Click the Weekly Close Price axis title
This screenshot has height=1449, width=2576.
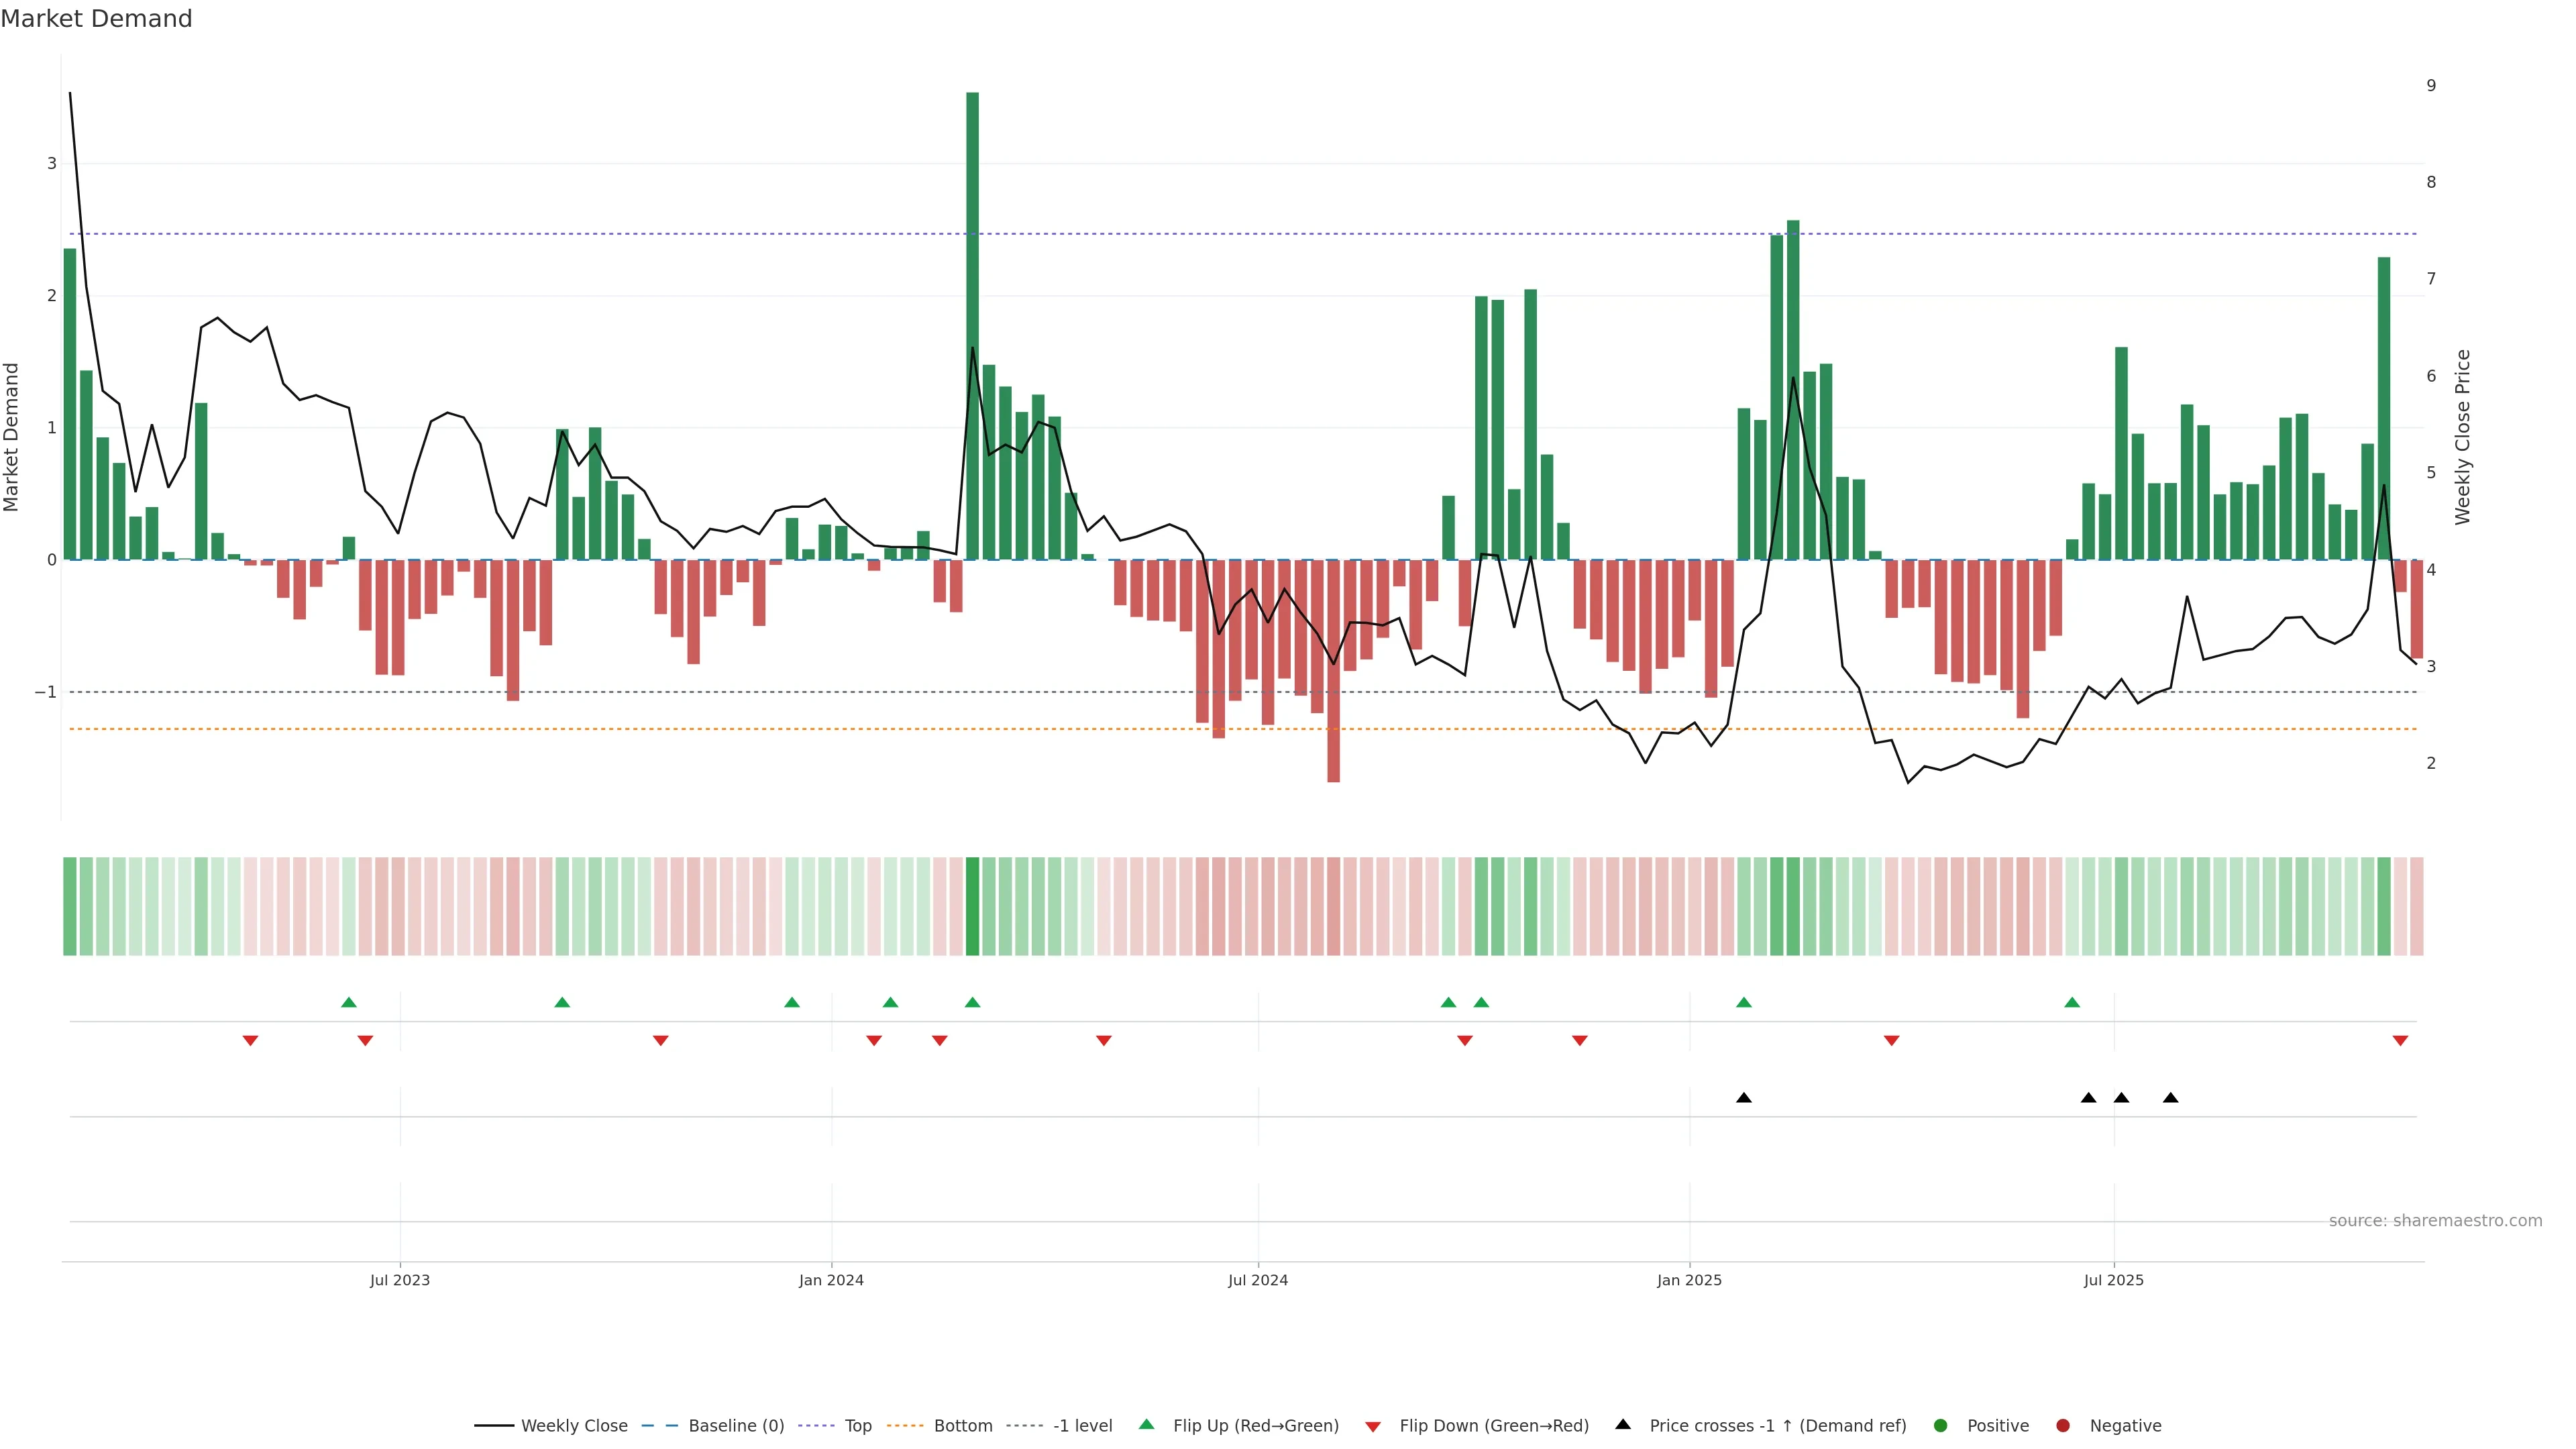point(2462,437)
